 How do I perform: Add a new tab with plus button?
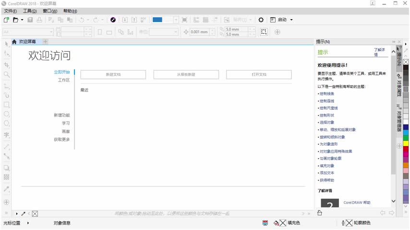click(x=45, y=42)
